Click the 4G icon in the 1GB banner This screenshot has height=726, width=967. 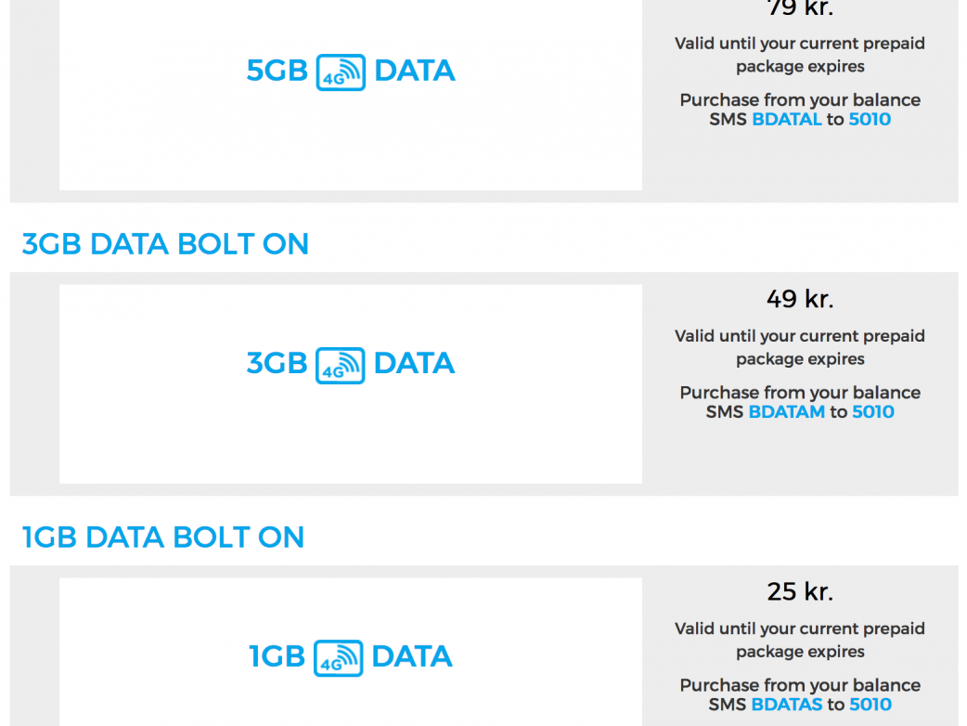(x=338, y=658)
